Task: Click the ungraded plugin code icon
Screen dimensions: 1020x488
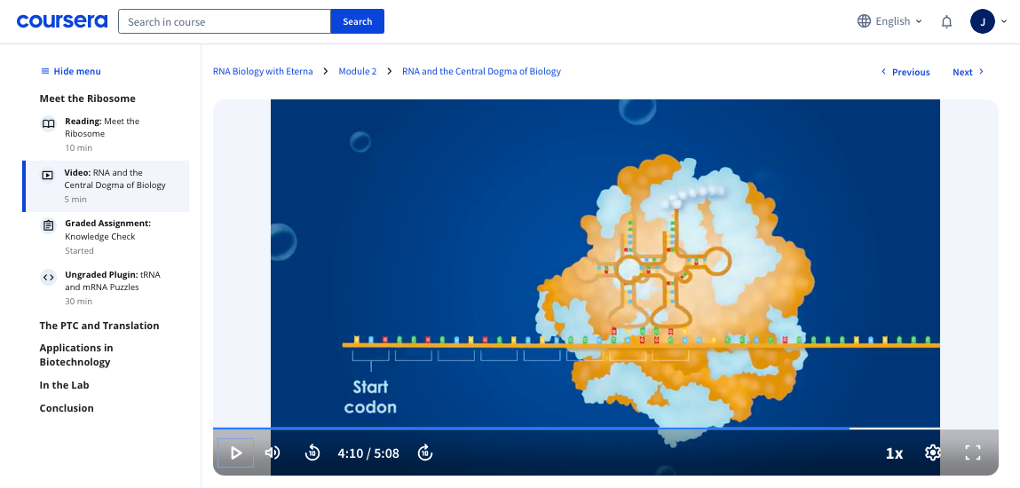Action: [x=48, y=277]
